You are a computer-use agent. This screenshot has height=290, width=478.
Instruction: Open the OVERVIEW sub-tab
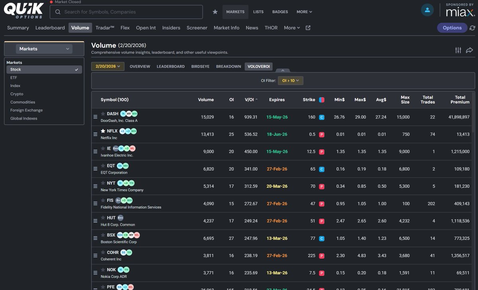(140, 66)
